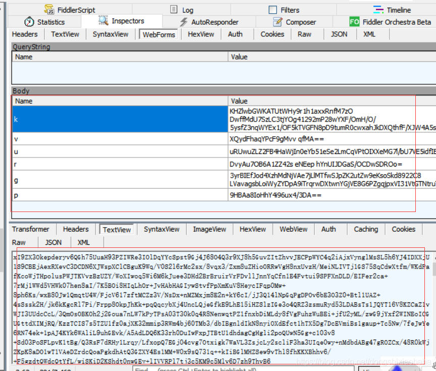
Task: Select the body parameter row k
Action: click(x=224, y=119)
